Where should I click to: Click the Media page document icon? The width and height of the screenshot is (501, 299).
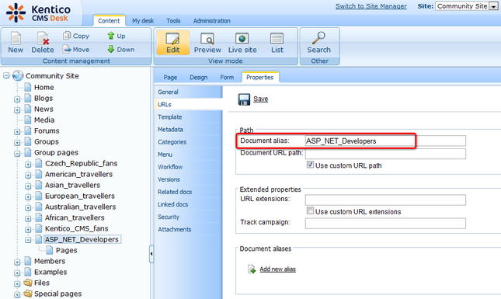(28, 120)
